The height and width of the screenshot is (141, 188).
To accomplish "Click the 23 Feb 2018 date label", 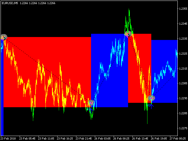I will 8,138.
